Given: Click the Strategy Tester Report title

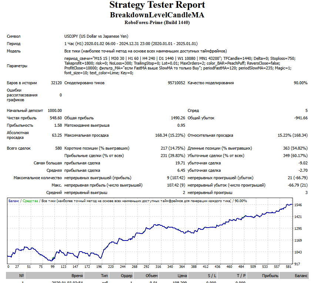Looking at the screenshot, I should pos(157,5).
